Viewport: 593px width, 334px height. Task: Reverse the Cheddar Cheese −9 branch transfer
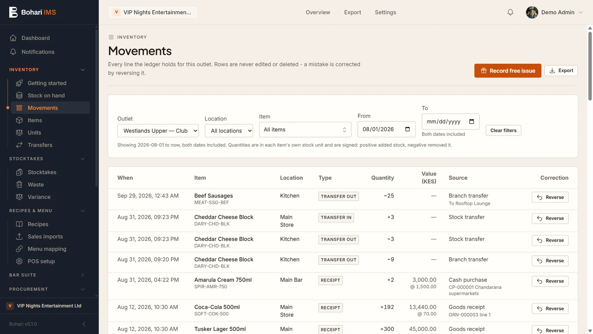550,261
